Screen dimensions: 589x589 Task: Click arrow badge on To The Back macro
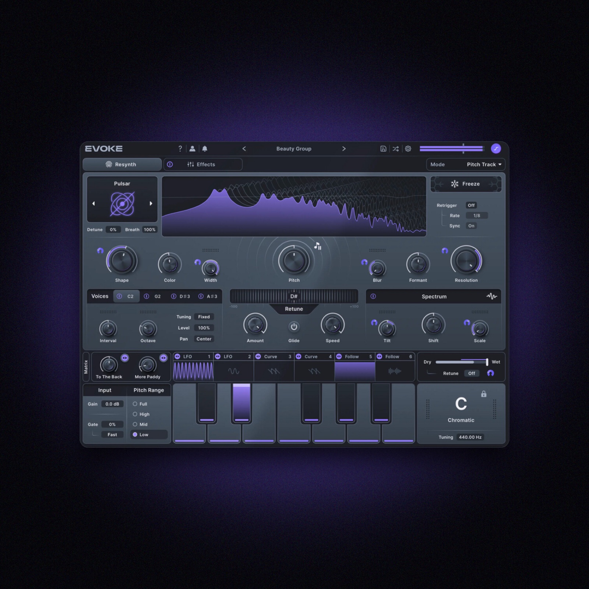[x=125, y=358]
